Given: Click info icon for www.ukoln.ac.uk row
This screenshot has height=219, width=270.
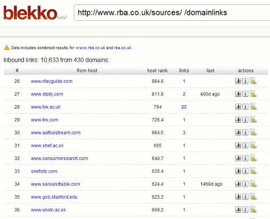Looking at the screenshot, I should tap(245, 210).
